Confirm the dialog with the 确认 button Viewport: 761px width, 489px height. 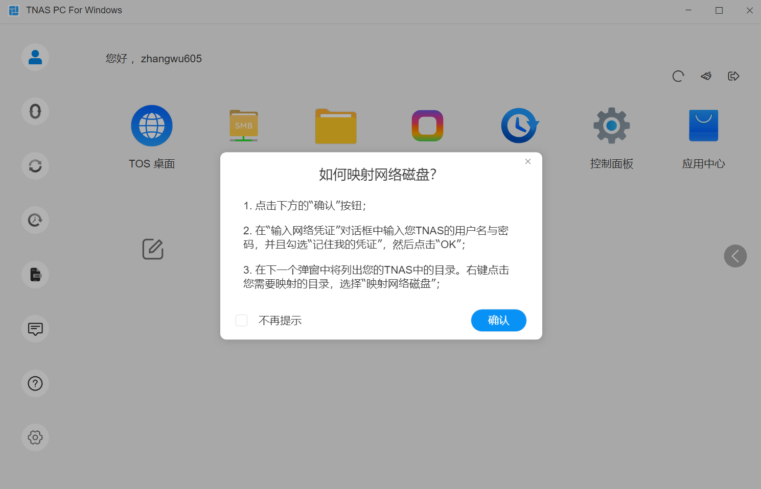tap(499, 321)
